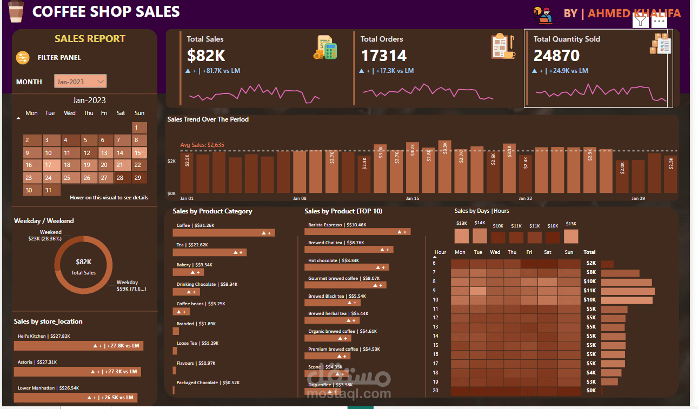Click the Wed column header in heatmap
This screenshot has height=409, width=698.
click(x=495, y=252)
